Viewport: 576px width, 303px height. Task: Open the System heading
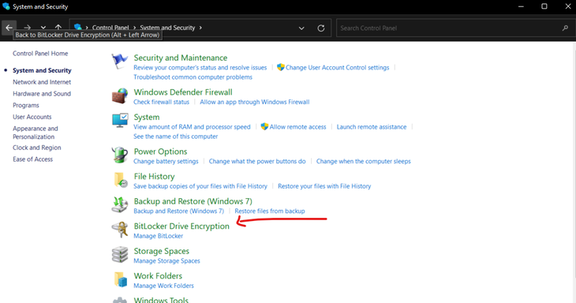[147, 117]
